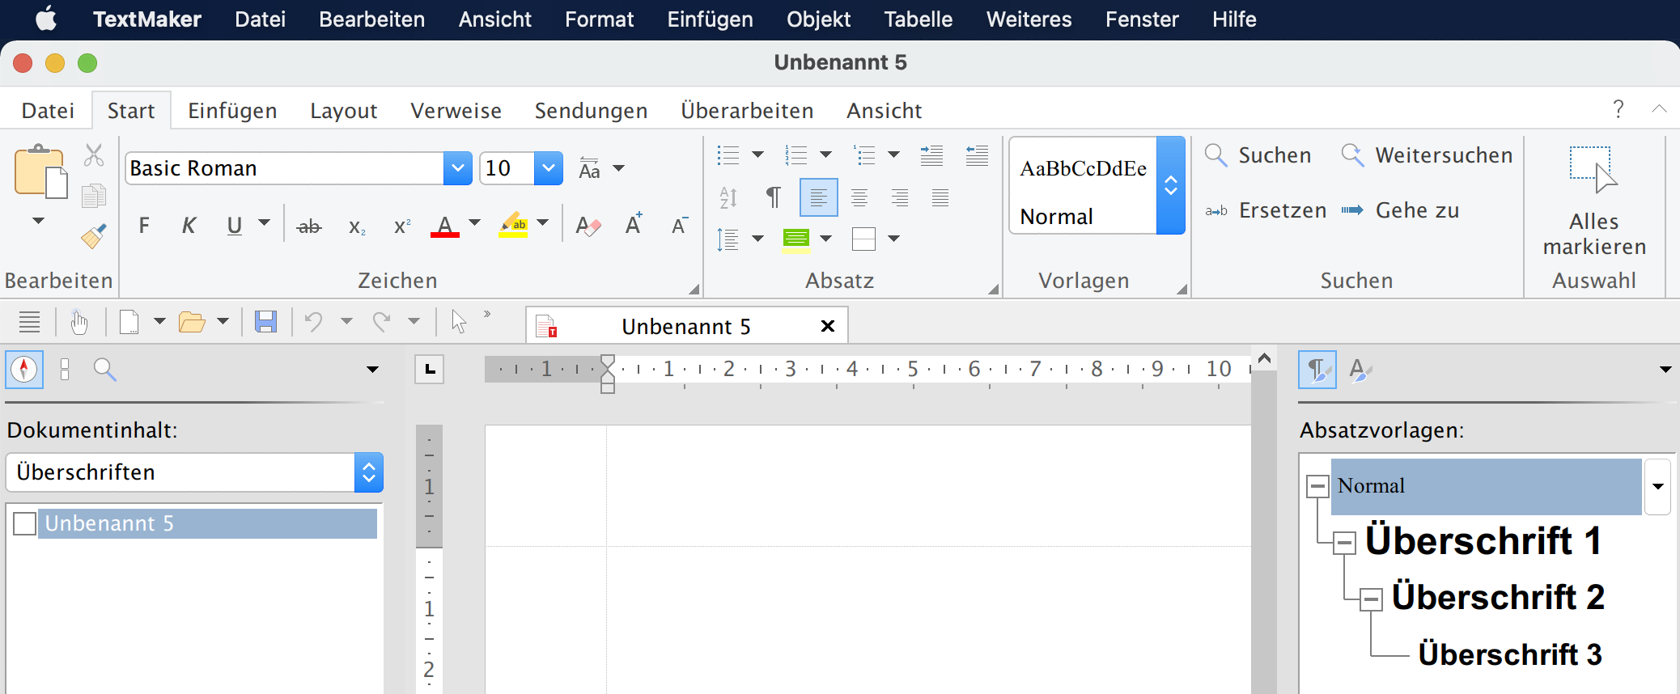Close the Unbenannt 5 document tab

pyautogui.click(x=828, y=326)
